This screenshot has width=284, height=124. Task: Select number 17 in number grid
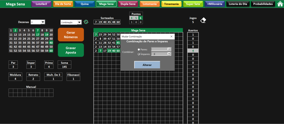coord(38,34)
